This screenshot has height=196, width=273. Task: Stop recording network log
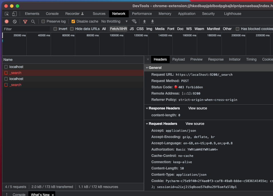click(6, 21)
